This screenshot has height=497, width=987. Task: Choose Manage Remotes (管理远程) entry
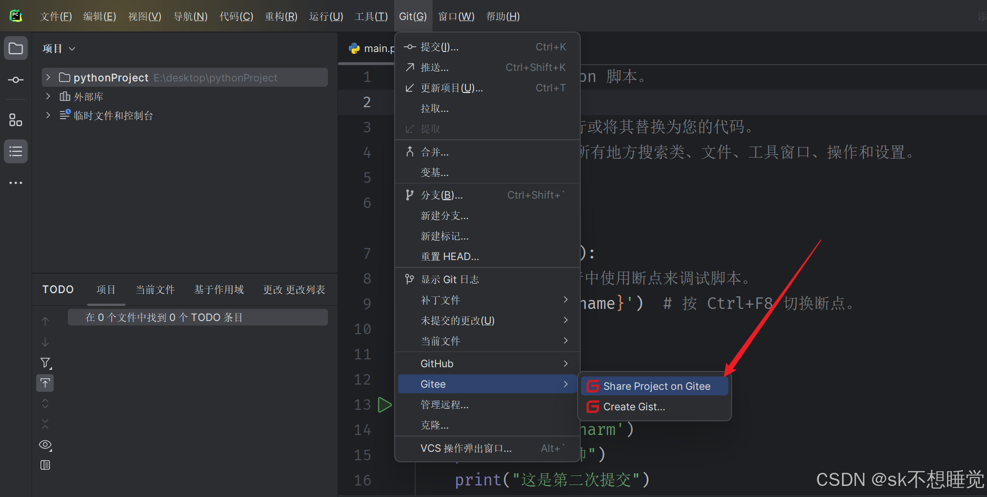487,405
